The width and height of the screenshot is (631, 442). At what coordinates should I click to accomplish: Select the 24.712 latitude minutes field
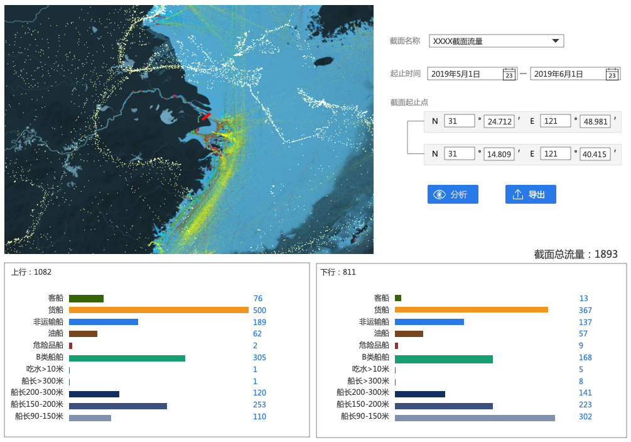(499, 121)
